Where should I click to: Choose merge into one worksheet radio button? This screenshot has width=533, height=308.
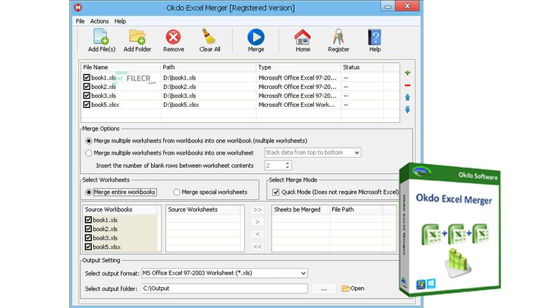click(x=89, y=153)
